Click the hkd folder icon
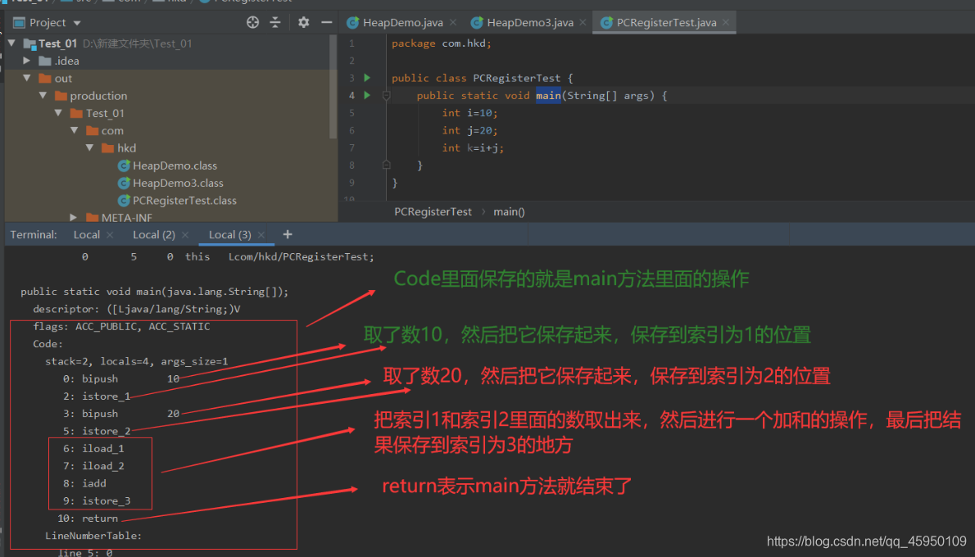The height and width of the screenshot is (557, 975). point(107,148)
